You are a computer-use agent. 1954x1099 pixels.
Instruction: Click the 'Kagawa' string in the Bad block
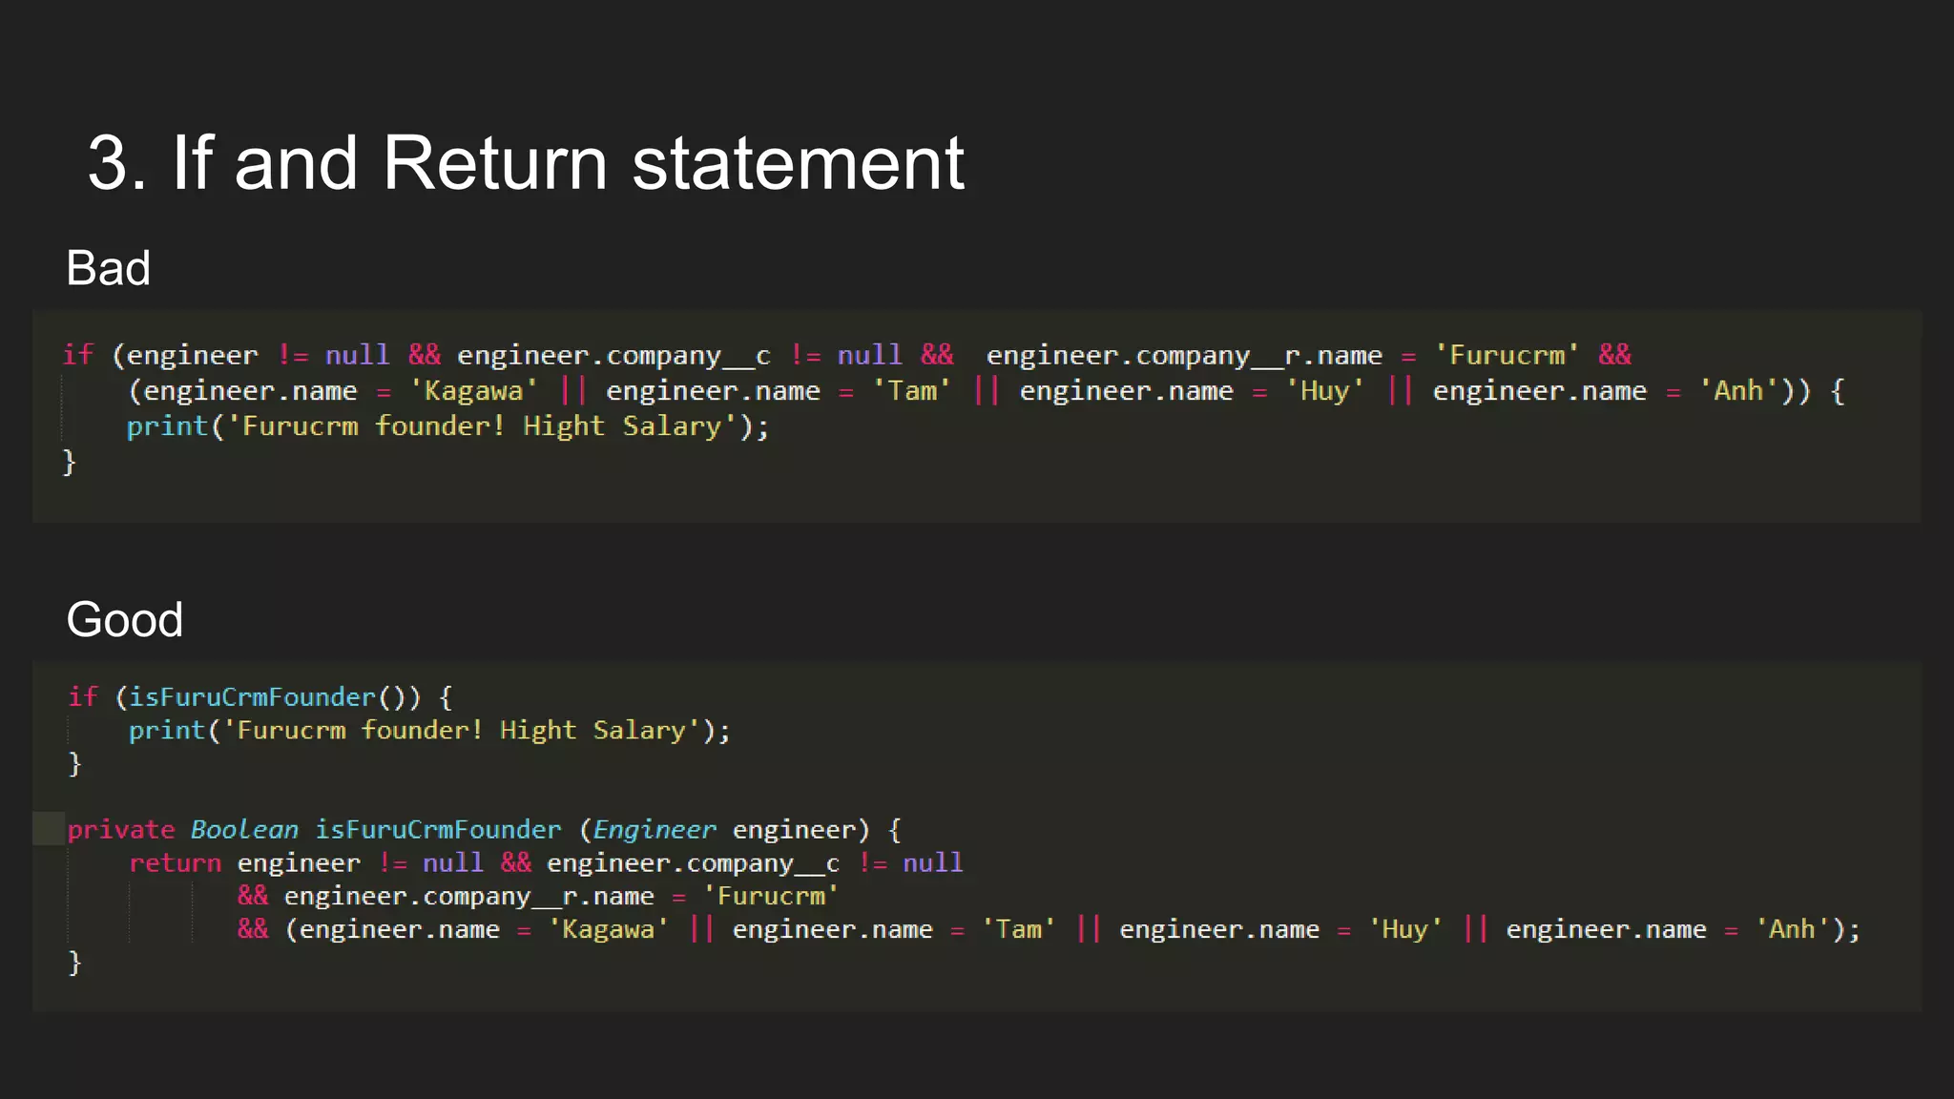pos(474,390)
